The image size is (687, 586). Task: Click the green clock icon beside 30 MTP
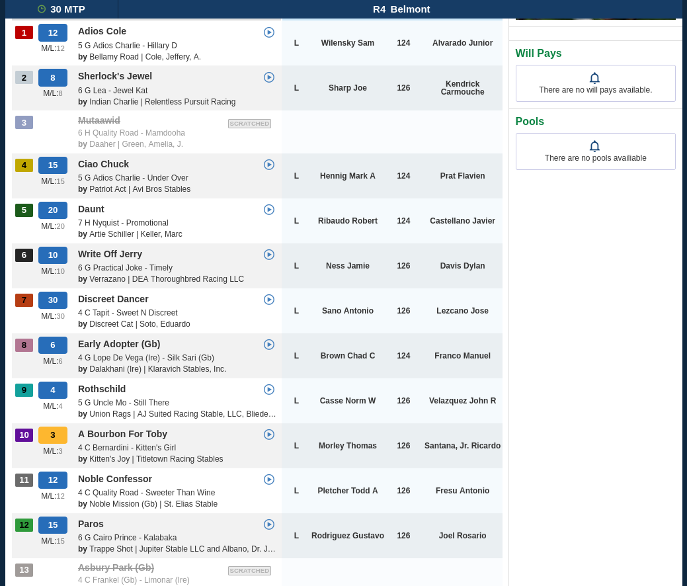point(42,9)
